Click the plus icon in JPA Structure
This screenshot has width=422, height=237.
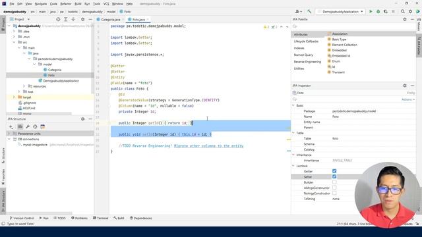(11, 126)
